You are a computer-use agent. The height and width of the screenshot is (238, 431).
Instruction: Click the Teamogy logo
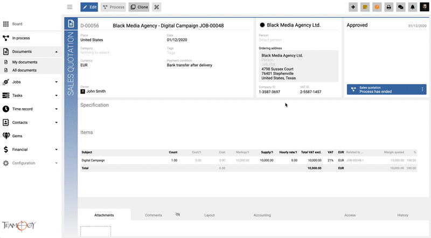(19, 226)
